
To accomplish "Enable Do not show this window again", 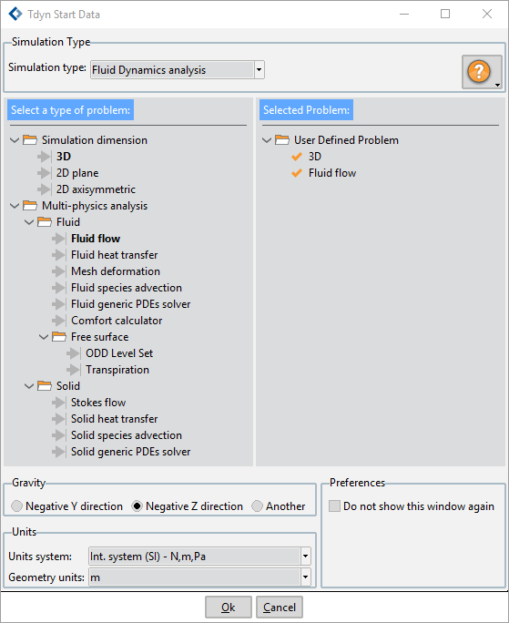I will pos(334,506).
